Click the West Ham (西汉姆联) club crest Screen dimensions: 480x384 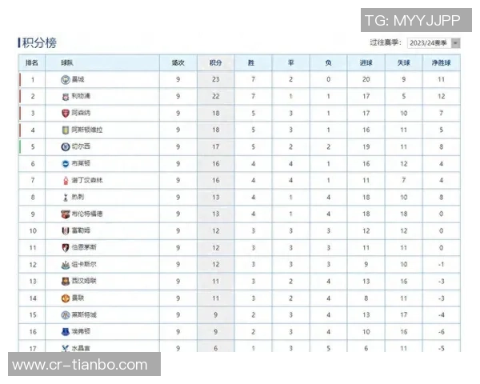click(66, 281)
